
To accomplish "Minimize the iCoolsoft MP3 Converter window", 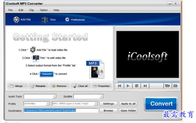I will click(170, 4).
